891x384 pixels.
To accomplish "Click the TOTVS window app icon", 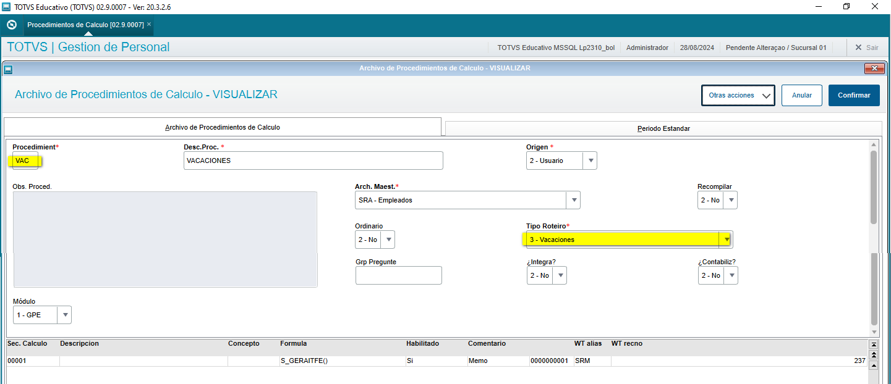I will (x=6, y=6).
